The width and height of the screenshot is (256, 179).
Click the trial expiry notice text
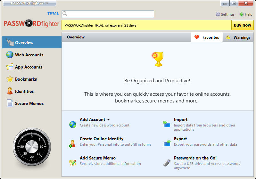[x=100, y=25]
